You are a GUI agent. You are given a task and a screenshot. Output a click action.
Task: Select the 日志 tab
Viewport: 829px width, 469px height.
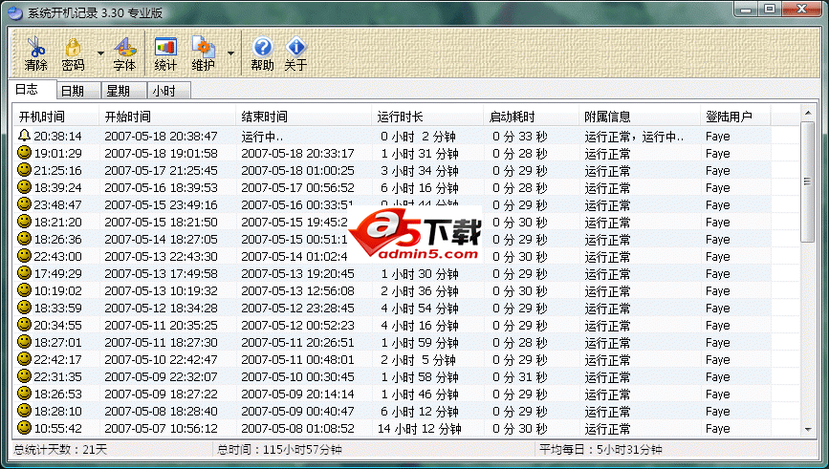coord(33,90)
